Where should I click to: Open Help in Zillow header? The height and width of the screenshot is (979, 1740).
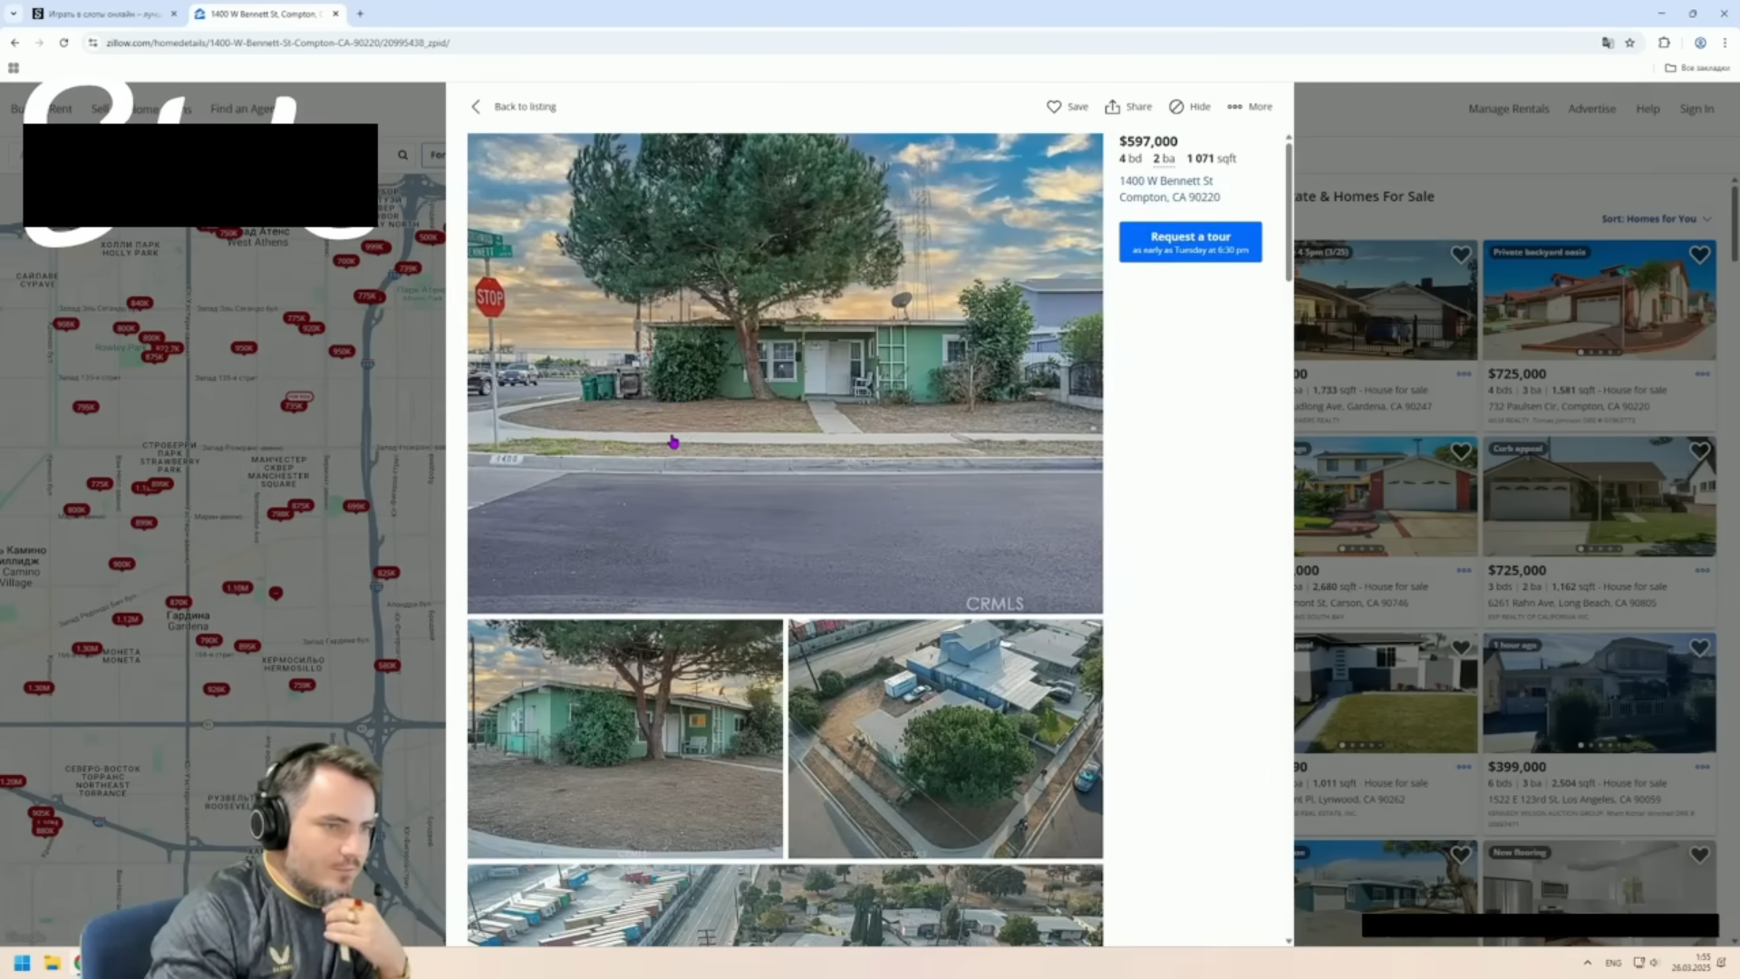(x=1647, y=109)
